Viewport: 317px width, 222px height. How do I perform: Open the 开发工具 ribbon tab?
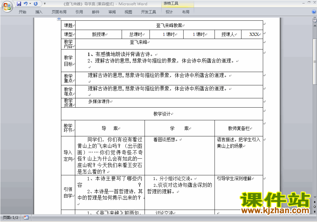(149, 12)
